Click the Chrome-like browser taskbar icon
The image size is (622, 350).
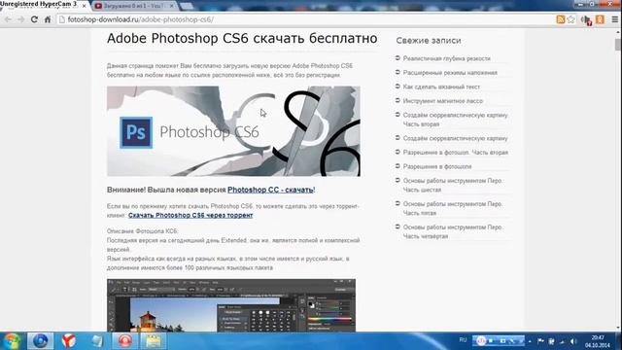pyautogui.click(x=40, y=341)
